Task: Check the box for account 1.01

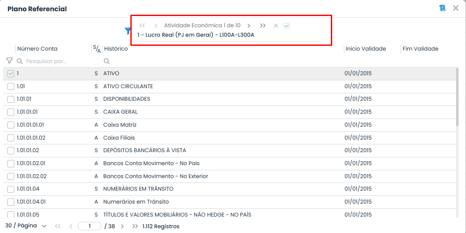Action: (11, 86)
